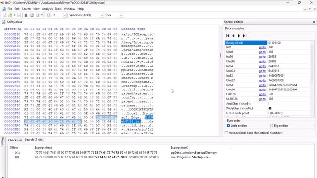Go to the first byte in Data inspector
317x178 pixels.
point(228,36)
